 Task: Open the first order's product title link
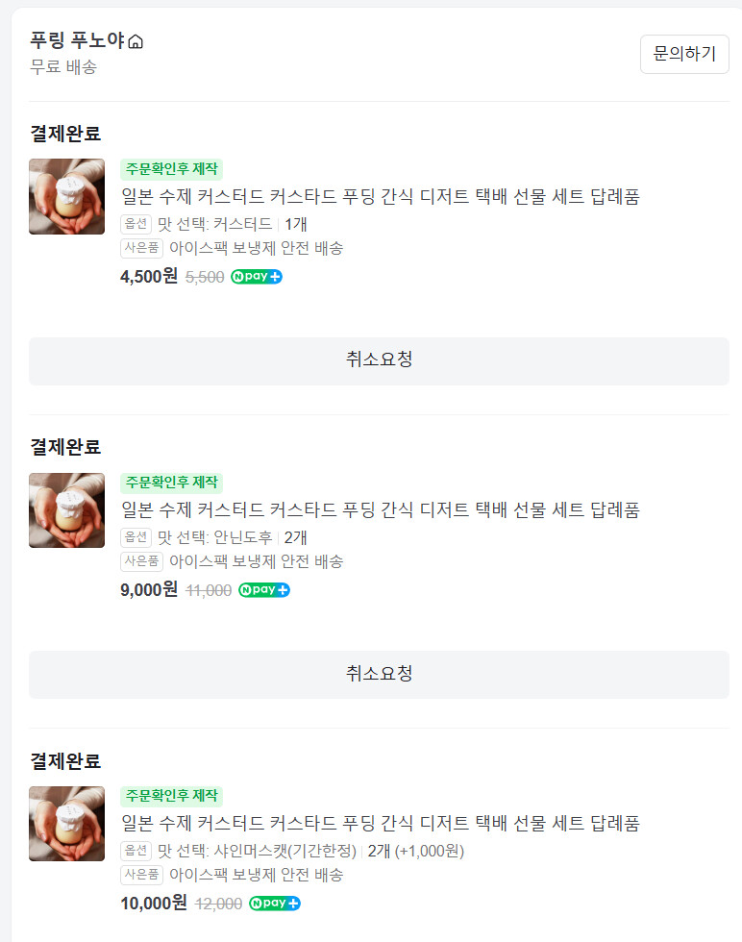point(381,196)
